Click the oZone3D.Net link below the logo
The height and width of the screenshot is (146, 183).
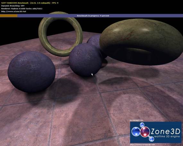coord(142,145)
